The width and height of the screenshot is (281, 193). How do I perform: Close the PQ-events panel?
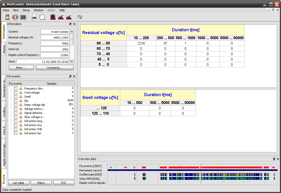coord(74,76)
